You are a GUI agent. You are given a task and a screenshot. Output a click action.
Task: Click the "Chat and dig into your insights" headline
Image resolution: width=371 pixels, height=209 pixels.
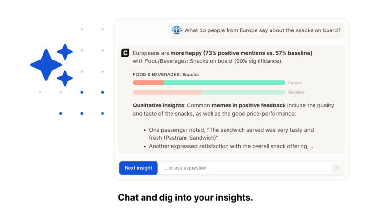click(185, 197)
